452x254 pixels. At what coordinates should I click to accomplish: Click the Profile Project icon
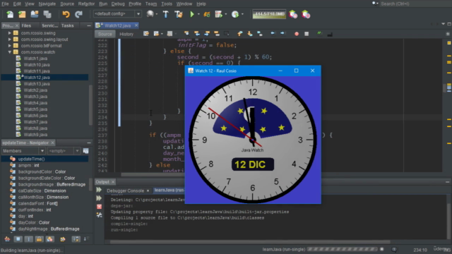coord(235,14)
